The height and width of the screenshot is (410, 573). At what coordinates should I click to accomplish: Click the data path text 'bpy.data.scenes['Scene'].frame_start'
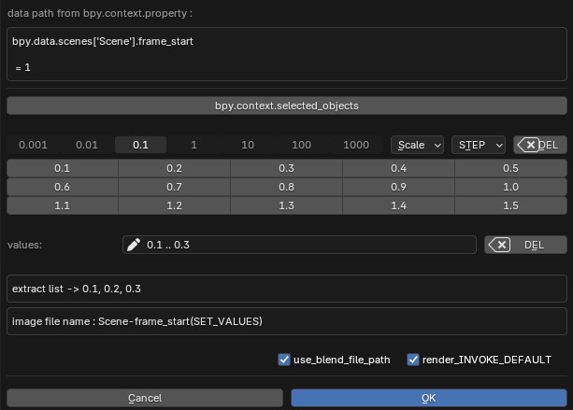click(103, 41)
